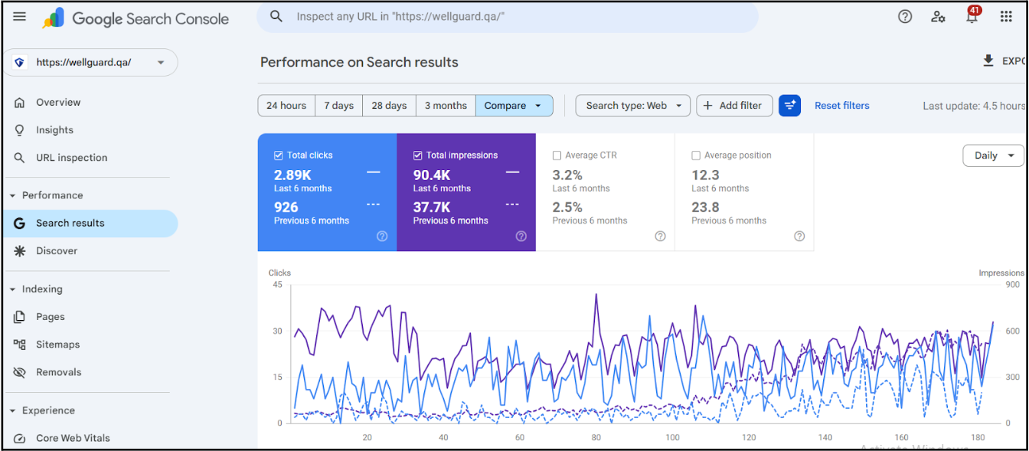Open the Compare date range dropdown

pyautogui.click(x=514, y=105)
